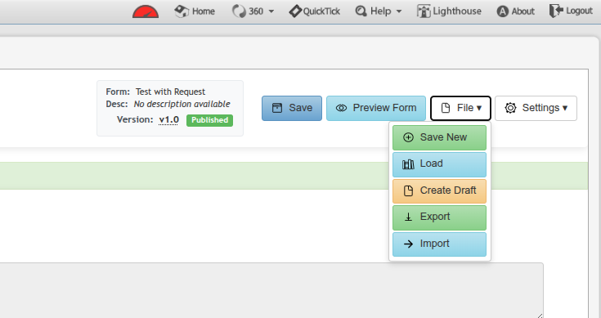Click the version v1.0 label
601x318 pixels.
(x=169, y=120)
